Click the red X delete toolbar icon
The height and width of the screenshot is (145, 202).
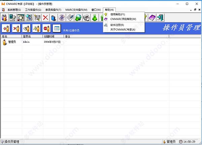(x=45, y=17)
